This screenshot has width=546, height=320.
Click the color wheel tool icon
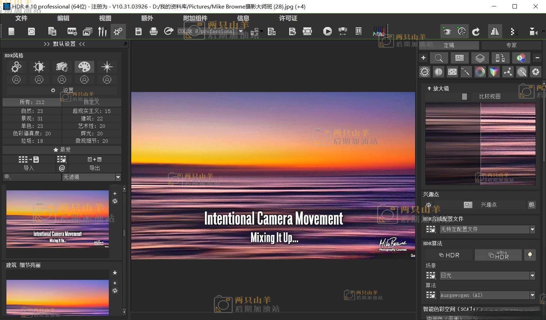[x=480, y=72]
